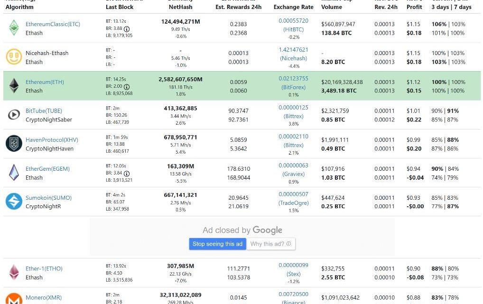
Task: Click the 0.00000507 exchange rate link
Action: point(293,194)
